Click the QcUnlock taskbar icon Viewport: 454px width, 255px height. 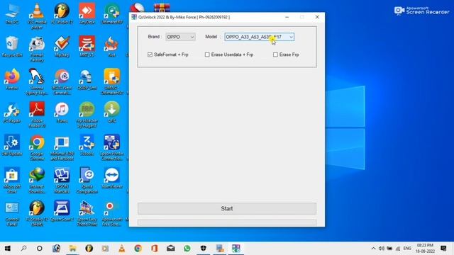pos(236,249)
